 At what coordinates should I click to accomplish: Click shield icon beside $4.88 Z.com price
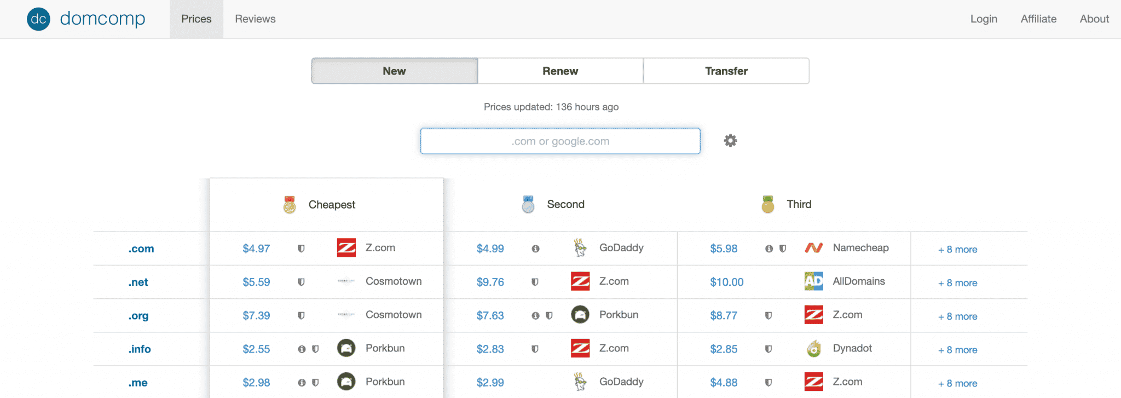768,383
